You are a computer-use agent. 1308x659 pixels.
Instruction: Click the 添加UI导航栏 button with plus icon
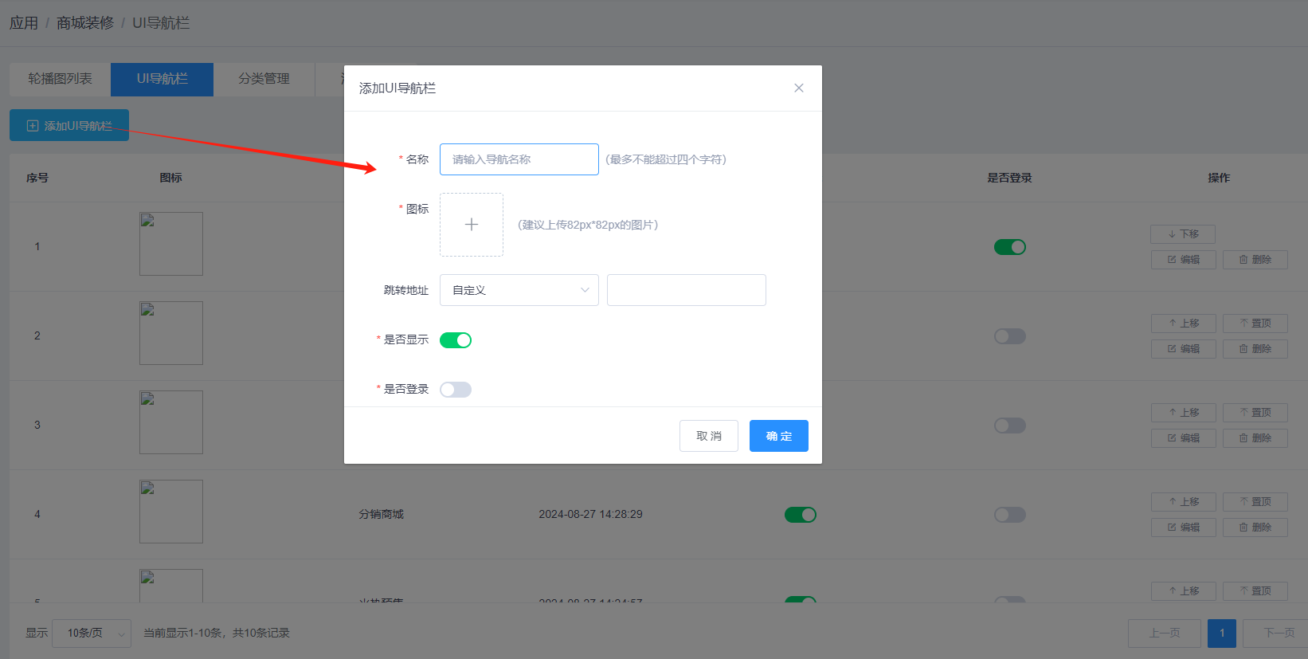(69, 126)
